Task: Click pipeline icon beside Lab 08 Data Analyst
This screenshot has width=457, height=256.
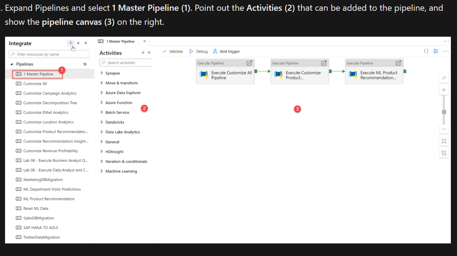Action: point(19,170)
